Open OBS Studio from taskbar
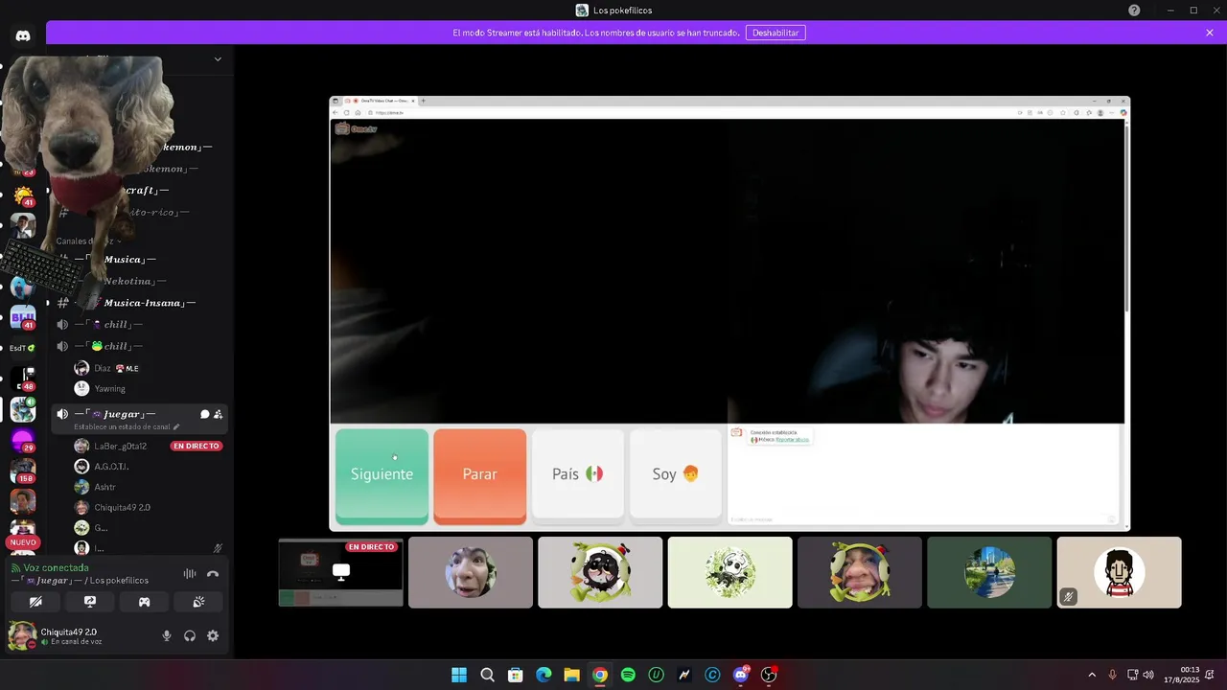 (x=769, y=675)
